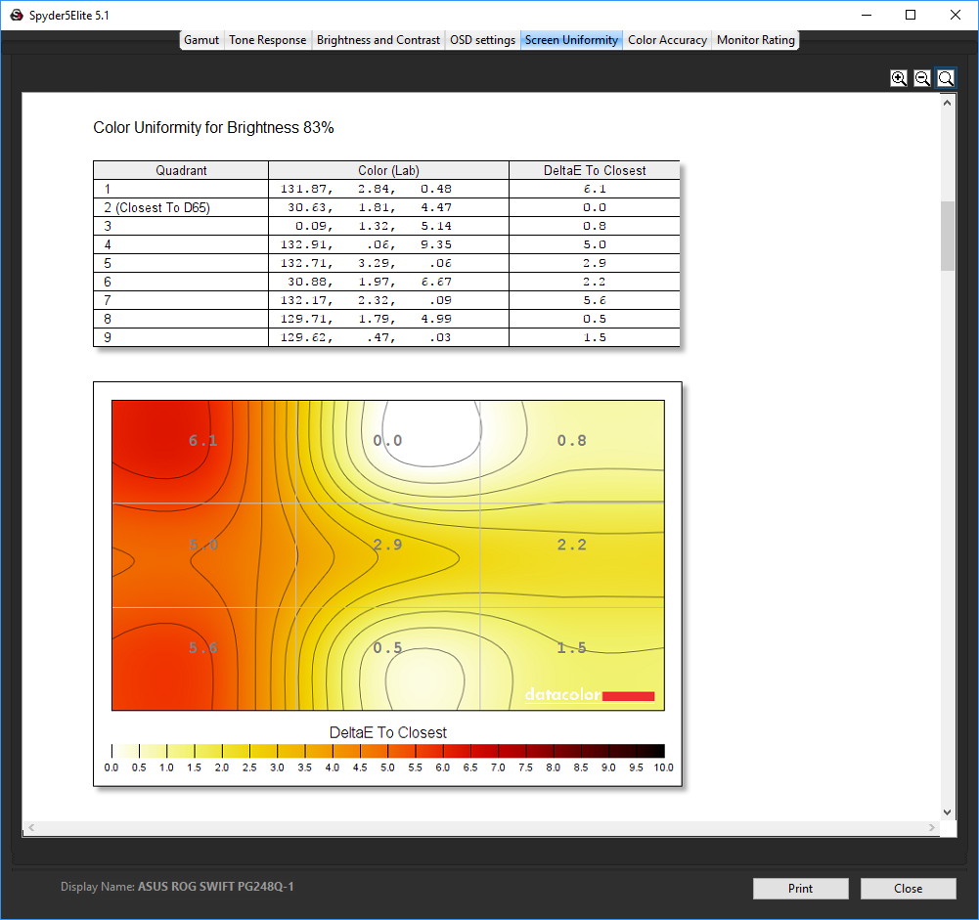Go to the OSD settings tab

coord(482,40)
